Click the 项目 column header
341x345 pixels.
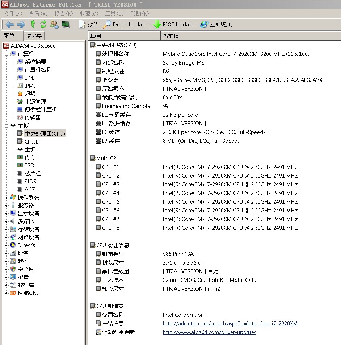[125, 36]
